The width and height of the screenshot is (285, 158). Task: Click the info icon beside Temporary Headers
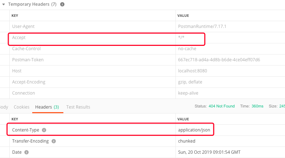(62, 5)
